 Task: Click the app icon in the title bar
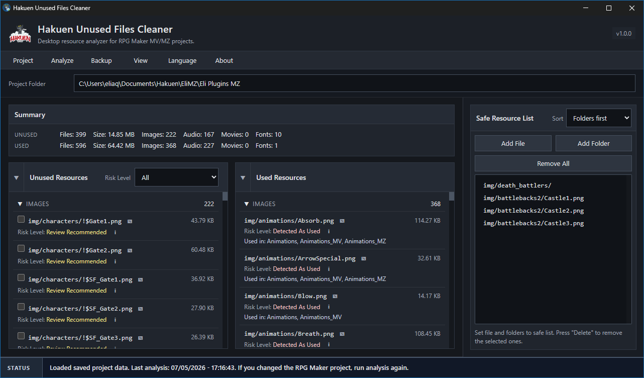(x=7, y=8)
